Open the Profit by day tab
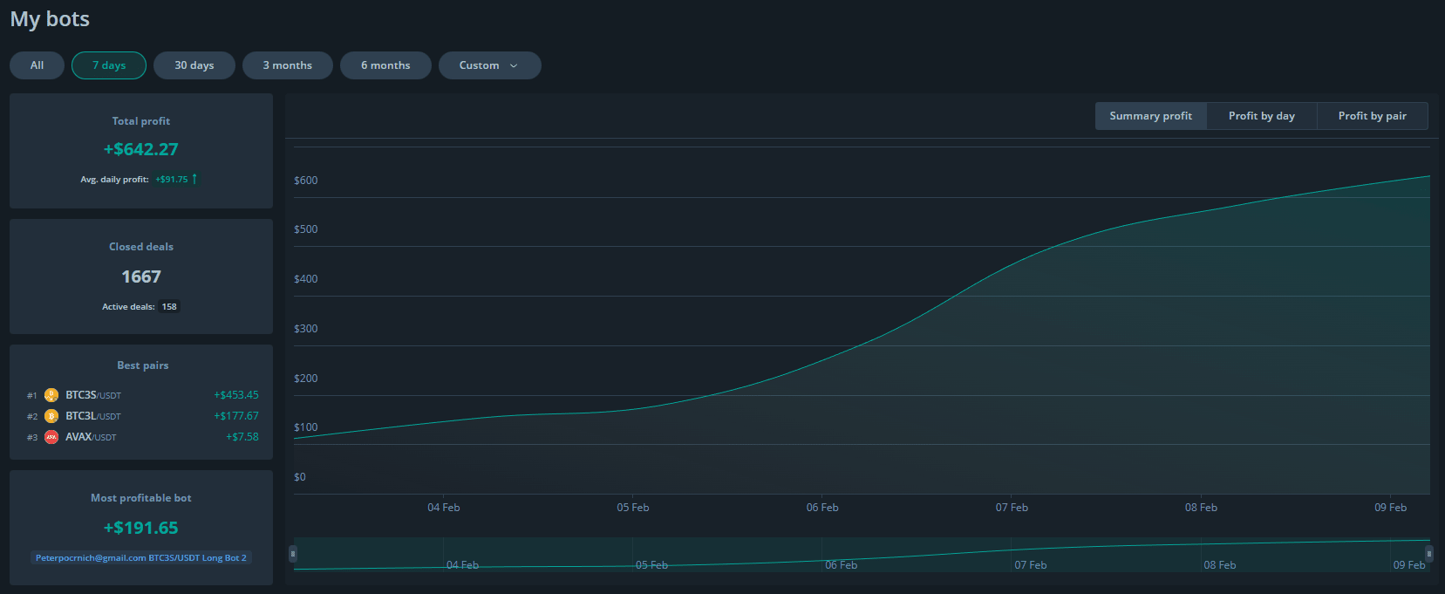 coord(1261,116)
